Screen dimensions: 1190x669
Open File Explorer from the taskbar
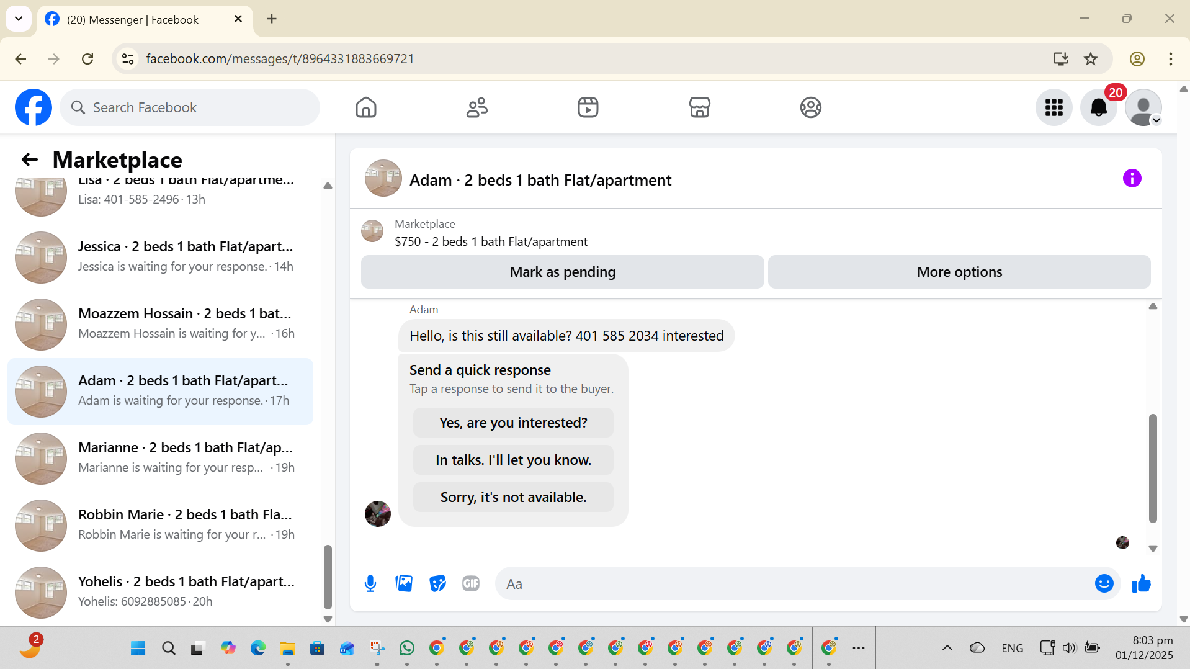pos(287,649)
